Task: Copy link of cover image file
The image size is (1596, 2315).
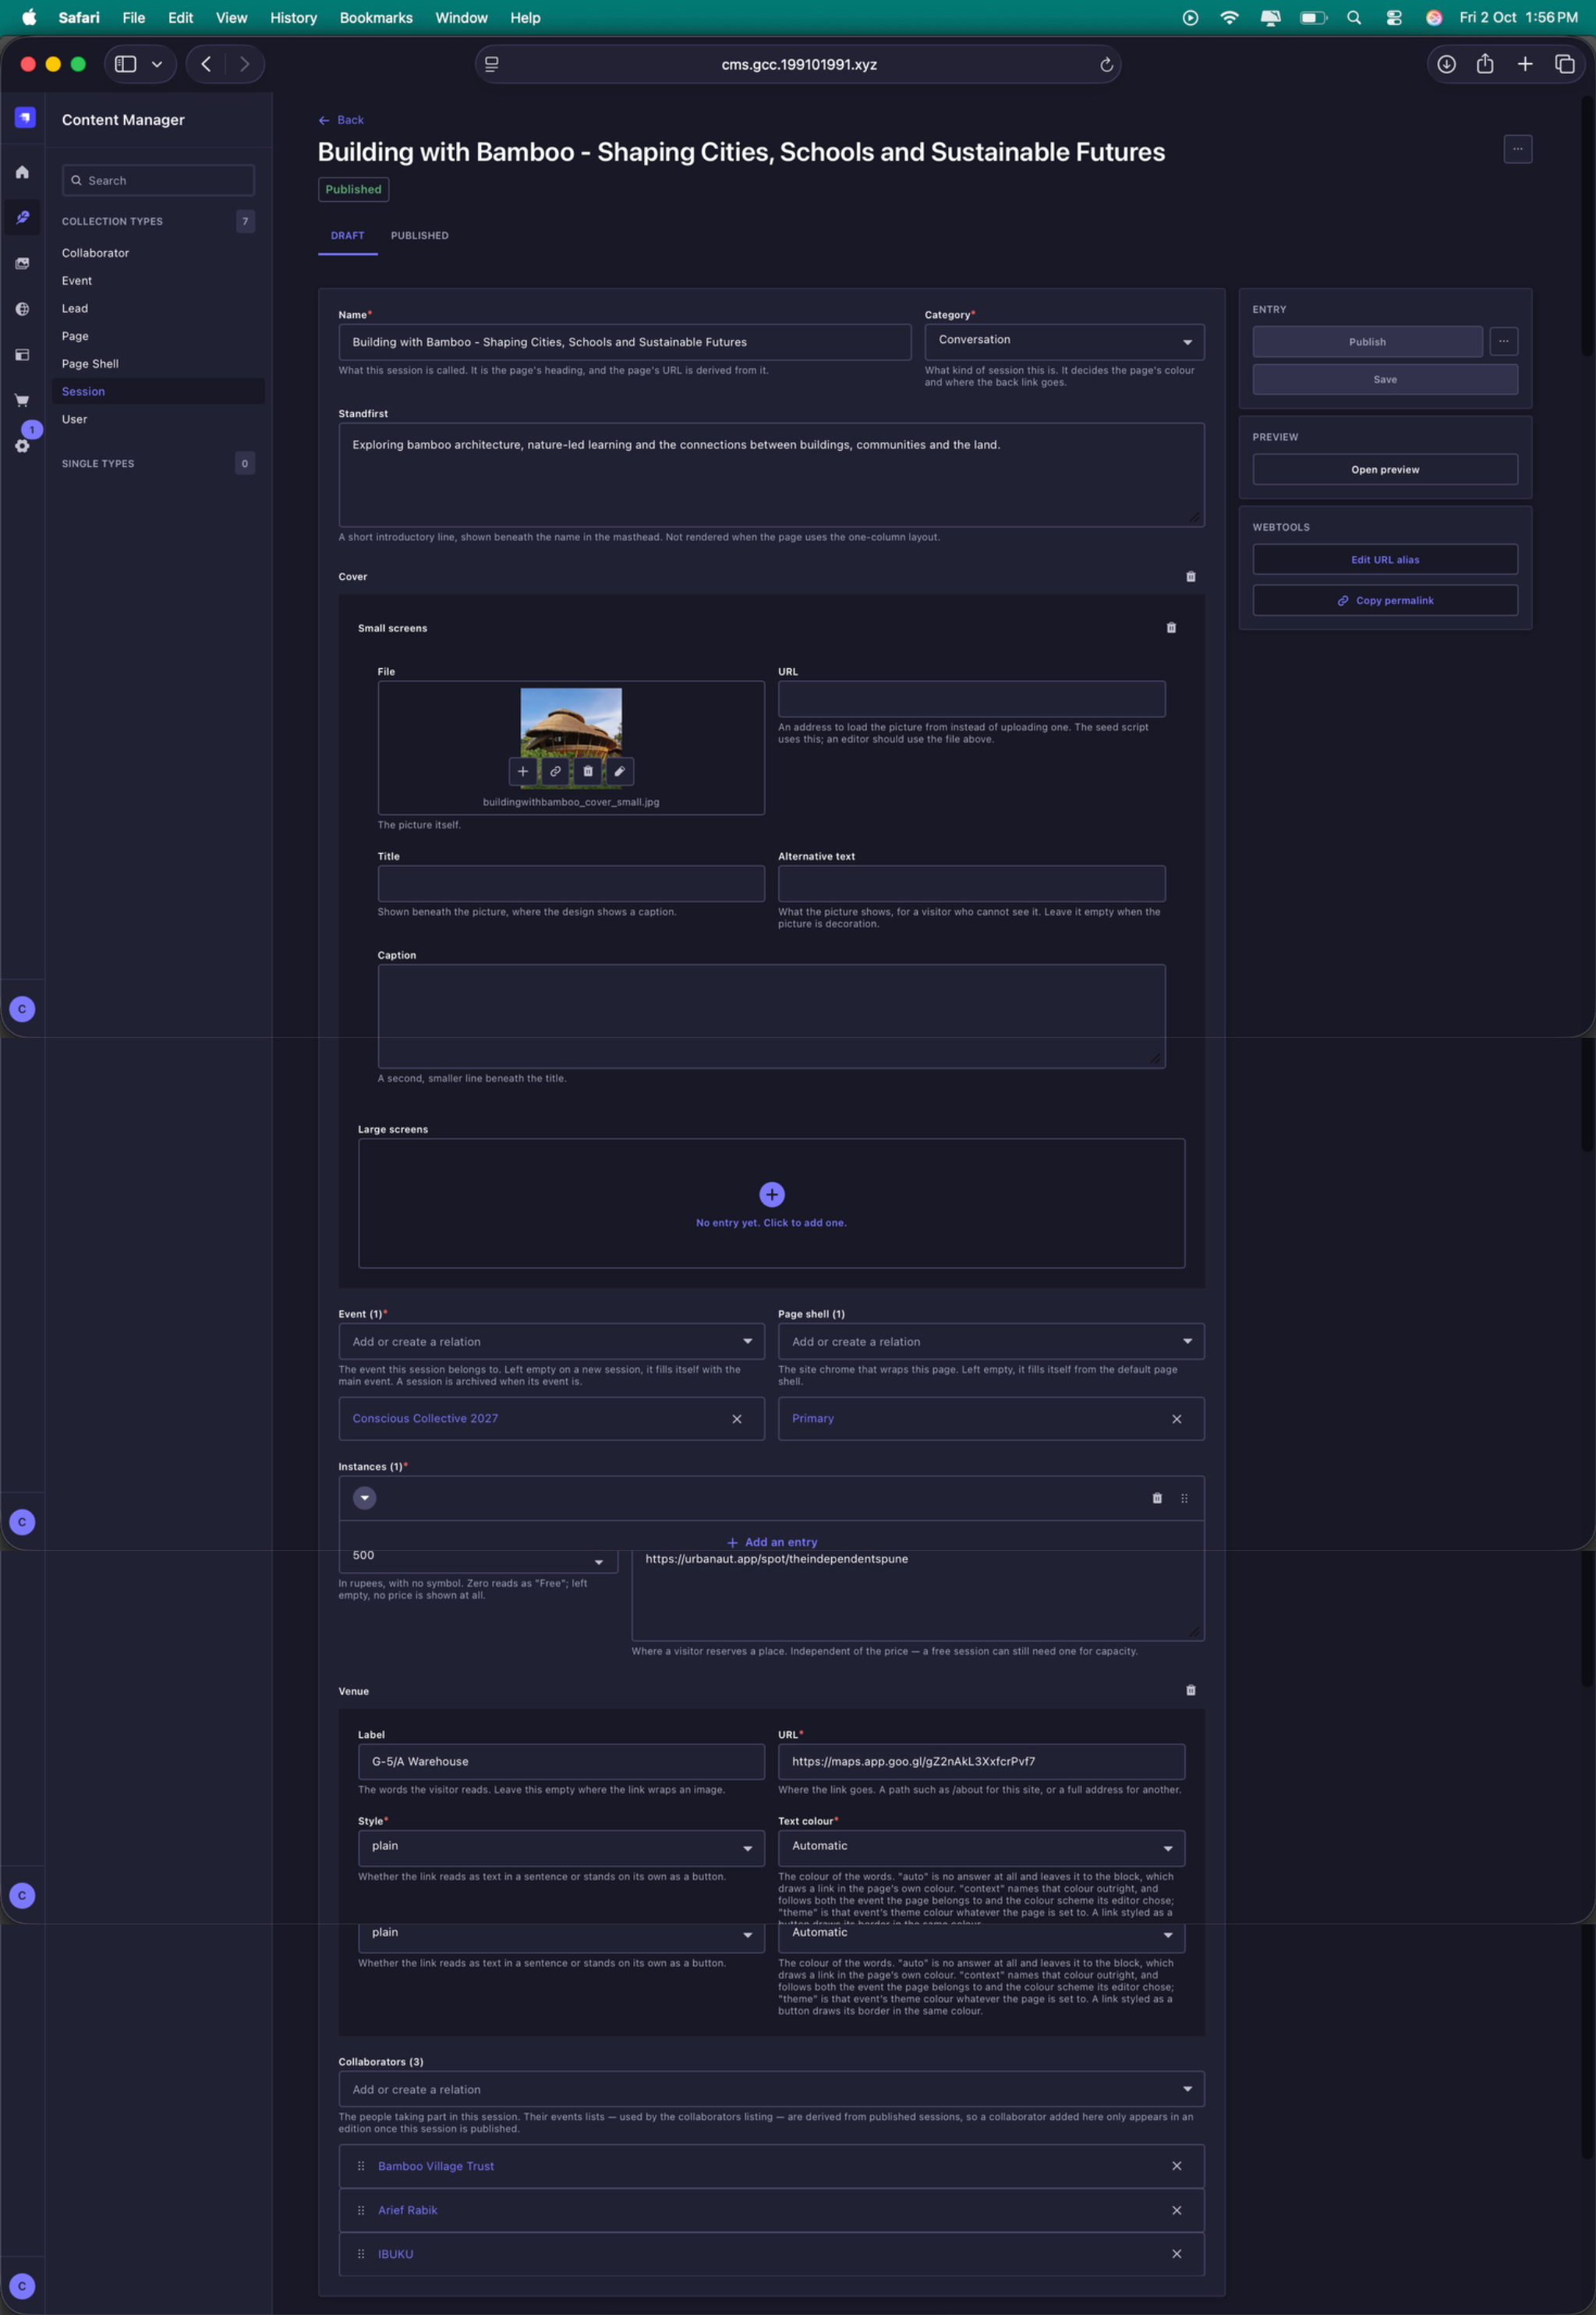Action: coord(555,771)
